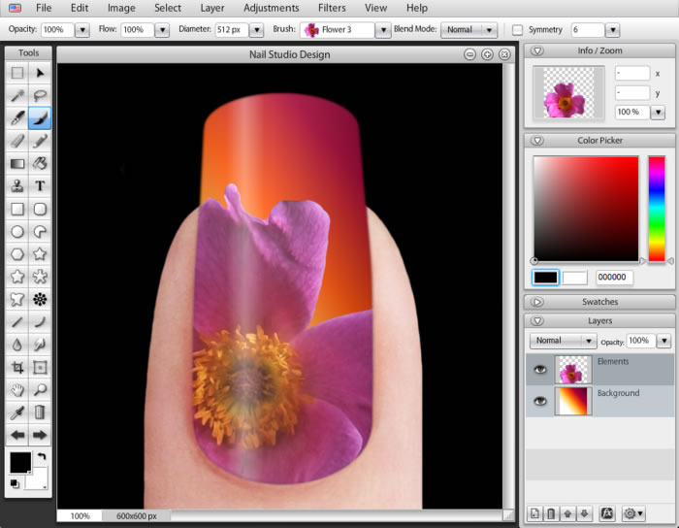Enable the Symmetry checkbox
Image resolution: width=679 pixels, height=528 pixels.
coord(517,30)
